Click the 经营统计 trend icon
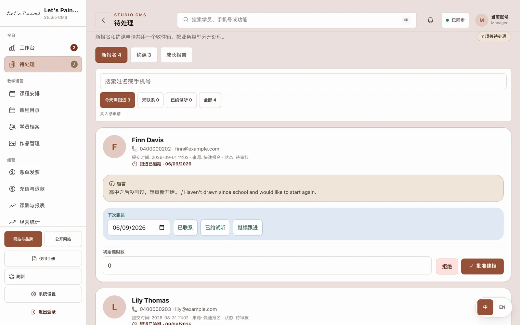Image resolution: width=520 pixels, height=325 pixels. click(12, 222)
